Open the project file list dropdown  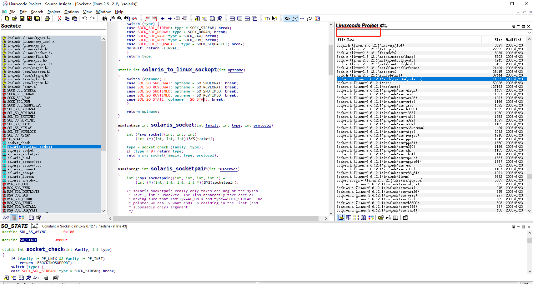click(529, 32)
